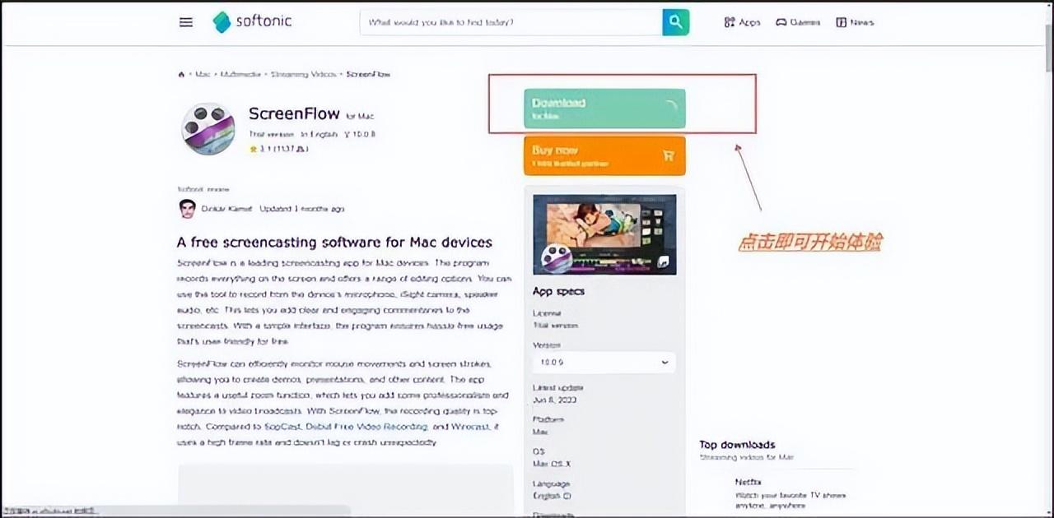Click the magnifier search button

675,22
